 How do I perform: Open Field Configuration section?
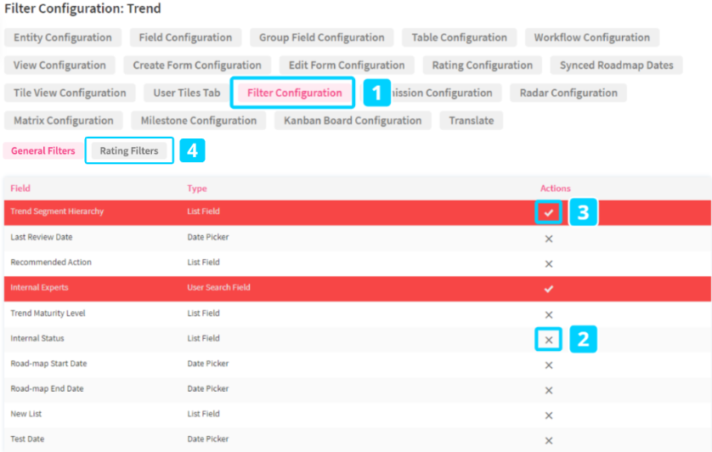(185, 37)
